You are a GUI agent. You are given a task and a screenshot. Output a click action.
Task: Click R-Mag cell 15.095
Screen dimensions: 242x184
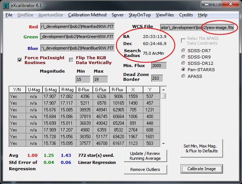pyautogui.click(x=68, y=143)
